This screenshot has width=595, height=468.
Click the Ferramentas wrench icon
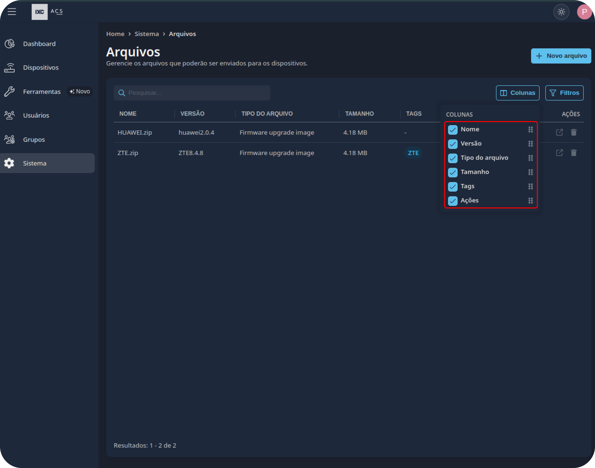point(10,92)
